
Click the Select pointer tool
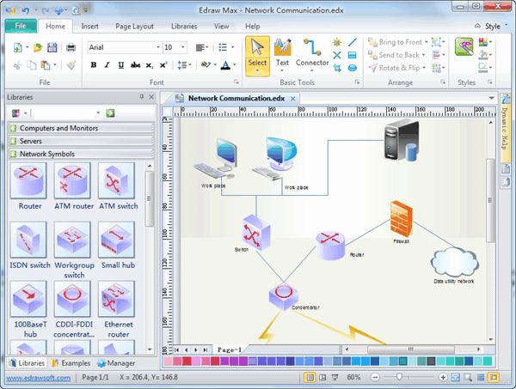coord(257,52)
